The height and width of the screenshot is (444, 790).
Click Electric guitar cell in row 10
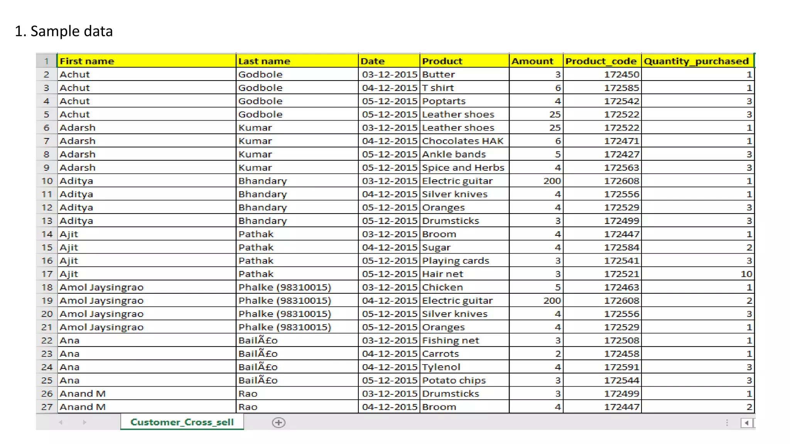click(464, 181)
